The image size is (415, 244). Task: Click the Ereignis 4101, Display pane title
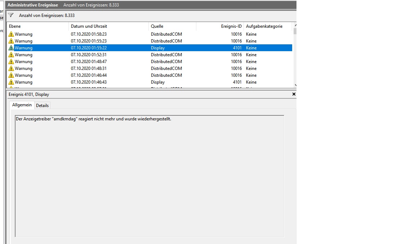pyautogui.click(x=28, y=94)
